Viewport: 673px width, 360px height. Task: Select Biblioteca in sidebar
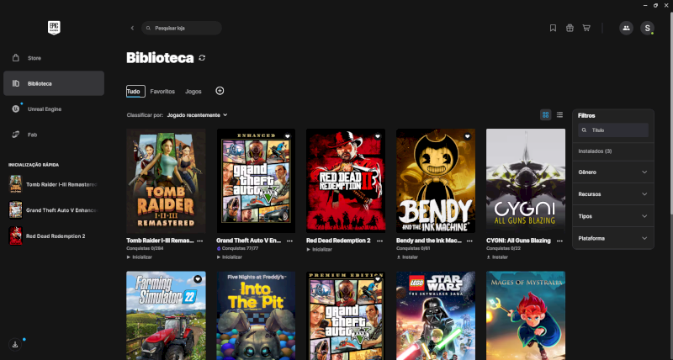tap(54, 83)
